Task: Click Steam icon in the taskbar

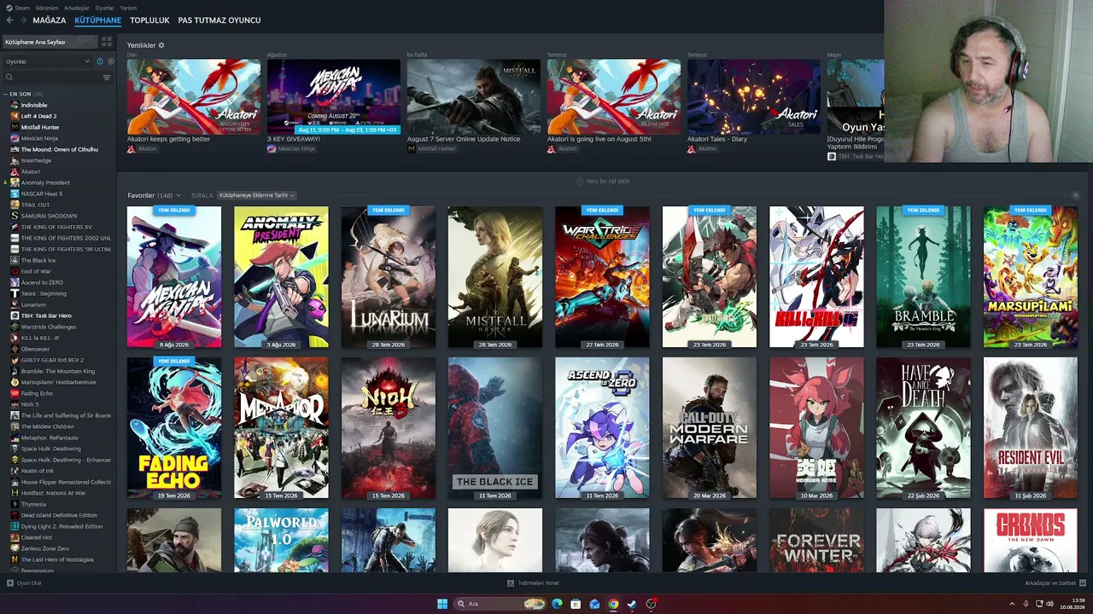Action: click(x=632, y=604)
